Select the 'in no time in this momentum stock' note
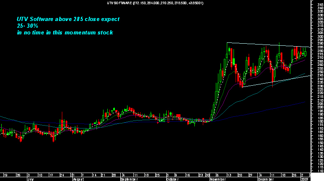The height and width of the screenshot is (181, 324). point(65,33)
